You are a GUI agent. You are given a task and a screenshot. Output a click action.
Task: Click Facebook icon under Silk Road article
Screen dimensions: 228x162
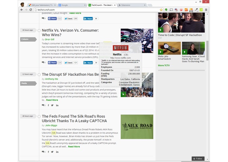[x=49, y=152]
